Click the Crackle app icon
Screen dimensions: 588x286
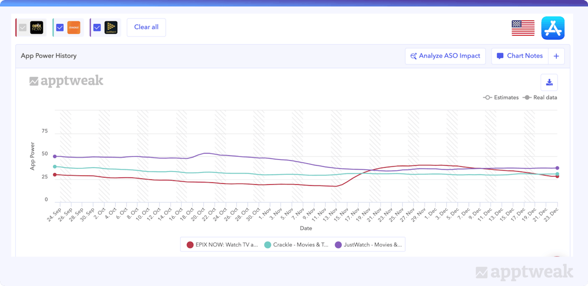(x=74, y=27)
